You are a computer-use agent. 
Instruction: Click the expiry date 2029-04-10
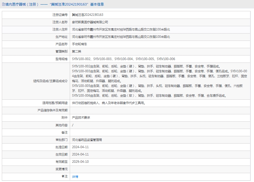pyautogui.click(x=80, y=162)
